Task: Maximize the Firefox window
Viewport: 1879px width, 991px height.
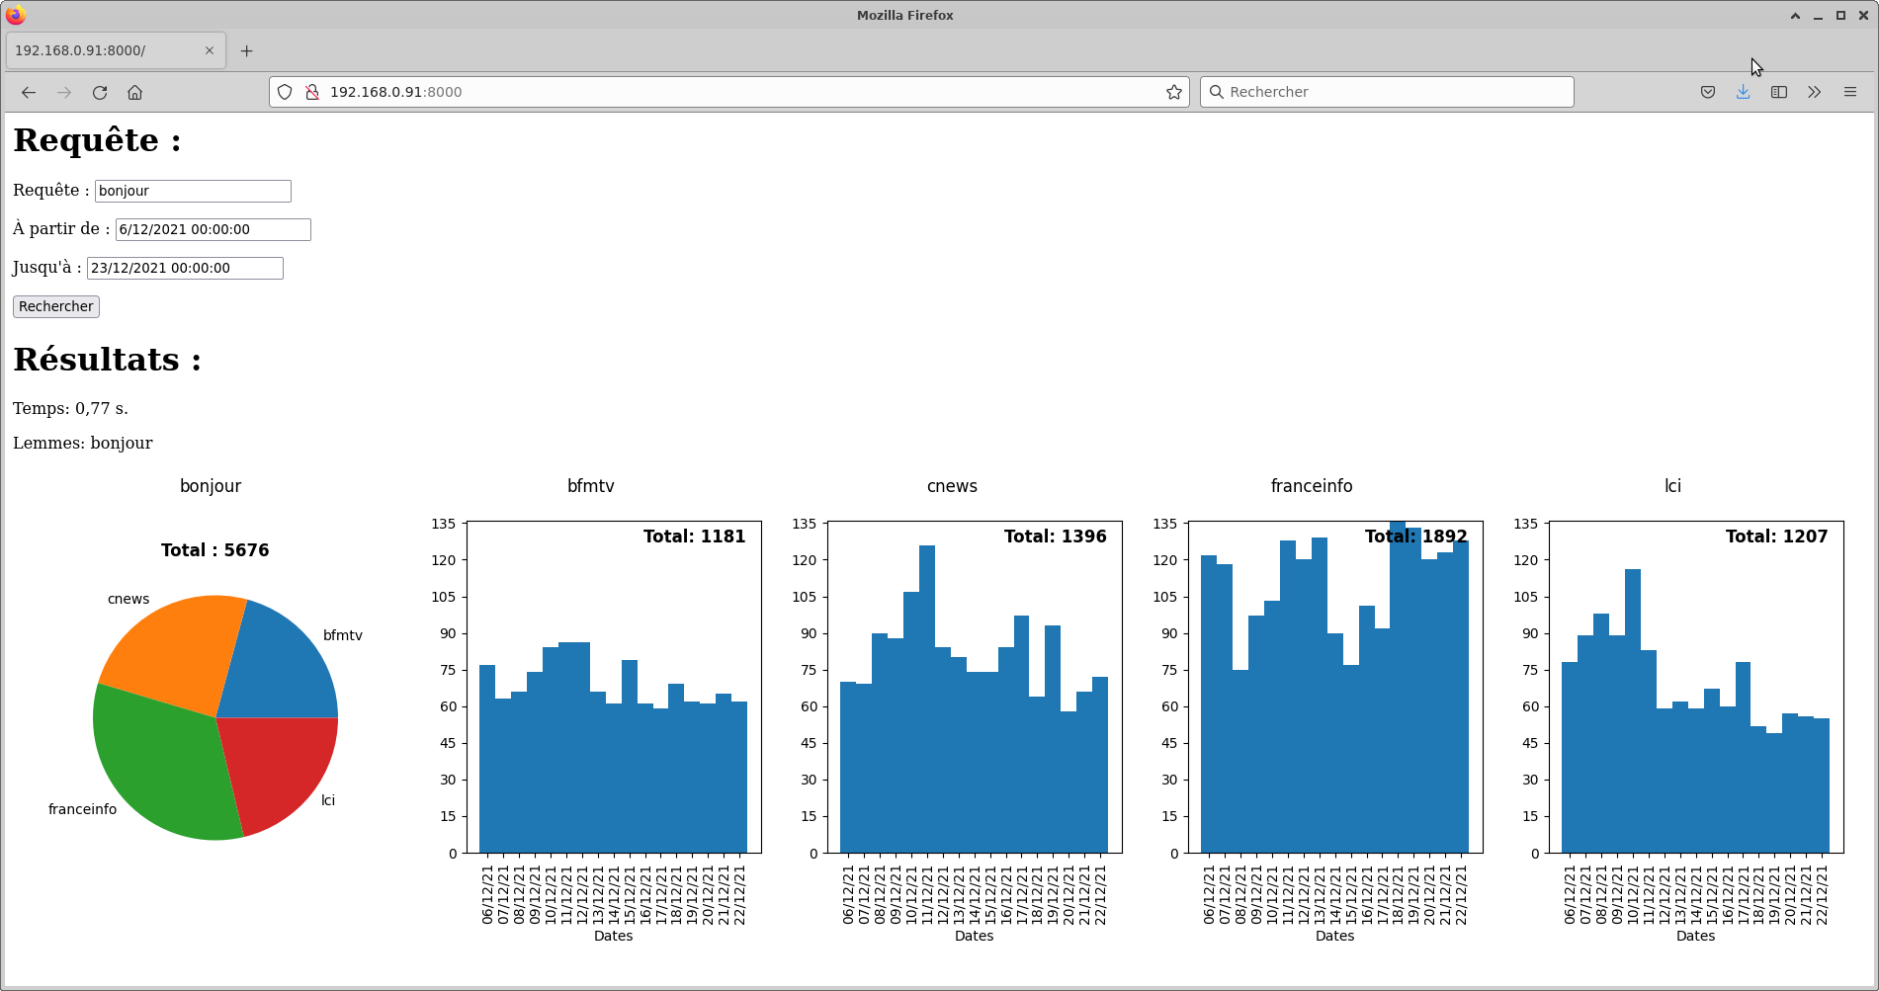Action: point(1841,15)
